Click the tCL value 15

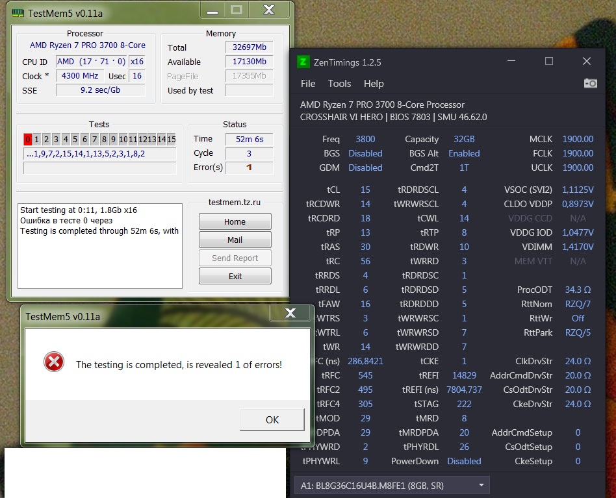pos(365,190)
